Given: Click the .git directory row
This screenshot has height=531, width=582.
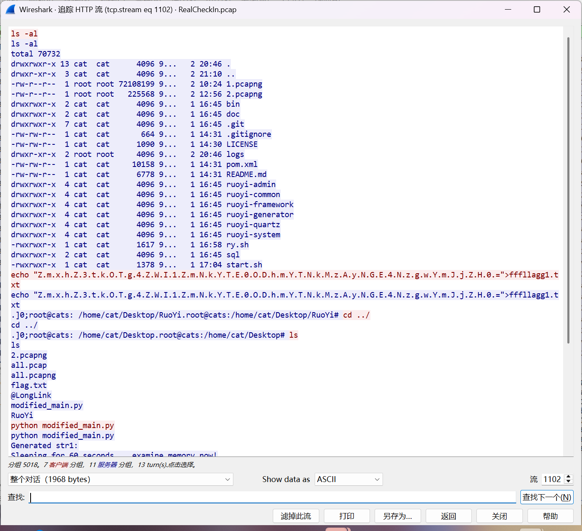Looking at the screenshot, I should click(128, 124).
